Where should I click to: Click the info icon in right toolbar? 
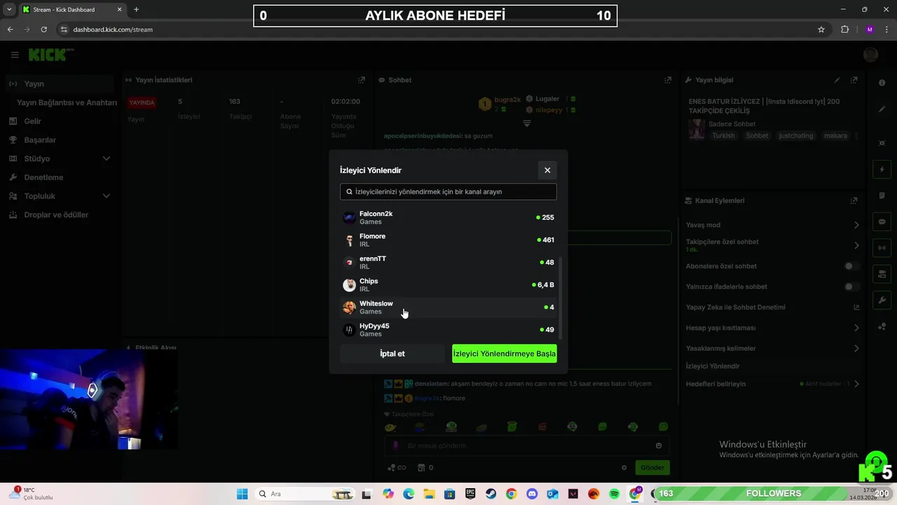coord(882,83)
